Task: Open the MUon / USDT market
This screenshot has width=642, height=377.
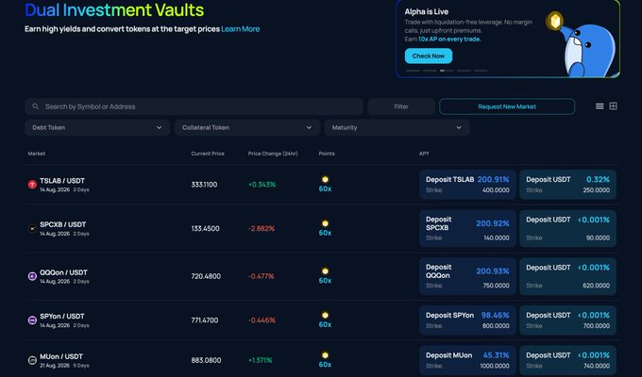Action: coord(61,356)
